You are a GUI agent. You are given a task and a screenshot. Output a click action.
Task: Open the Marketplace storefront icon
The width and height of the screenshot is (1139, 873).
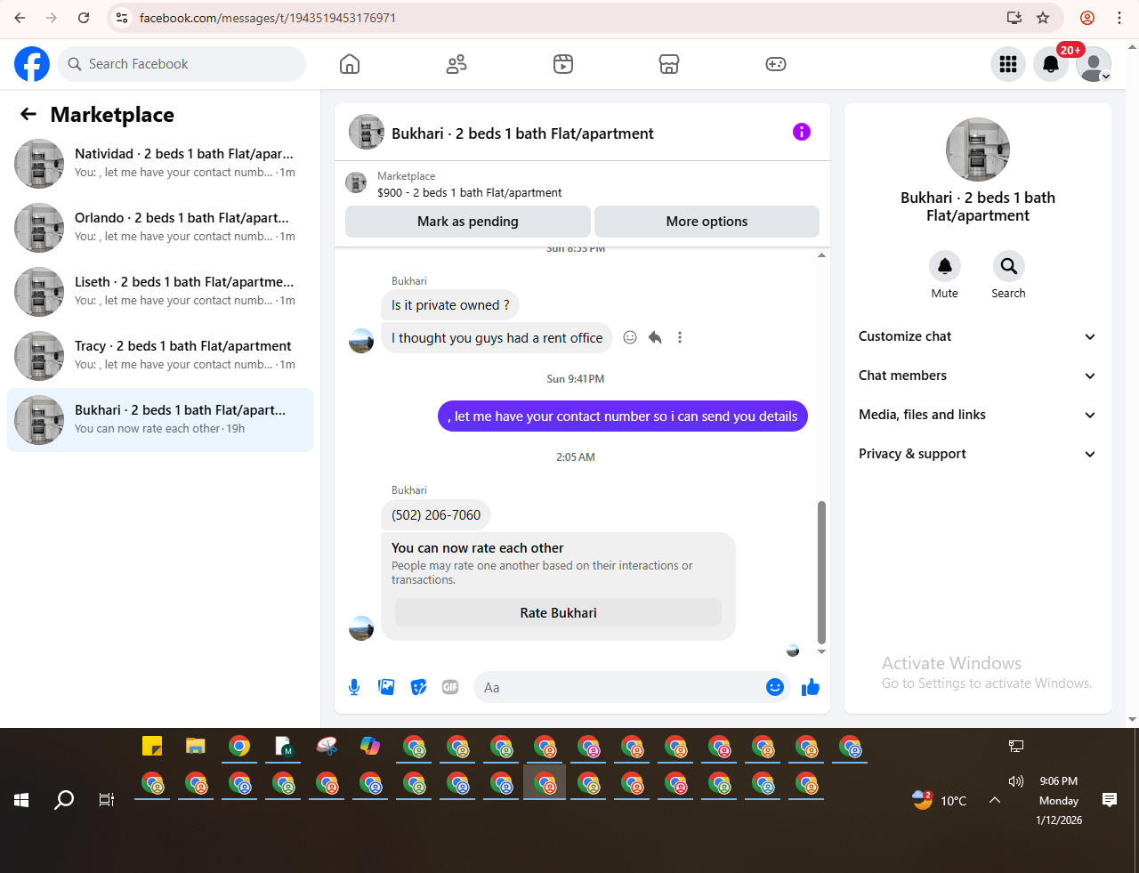[669, 64]
